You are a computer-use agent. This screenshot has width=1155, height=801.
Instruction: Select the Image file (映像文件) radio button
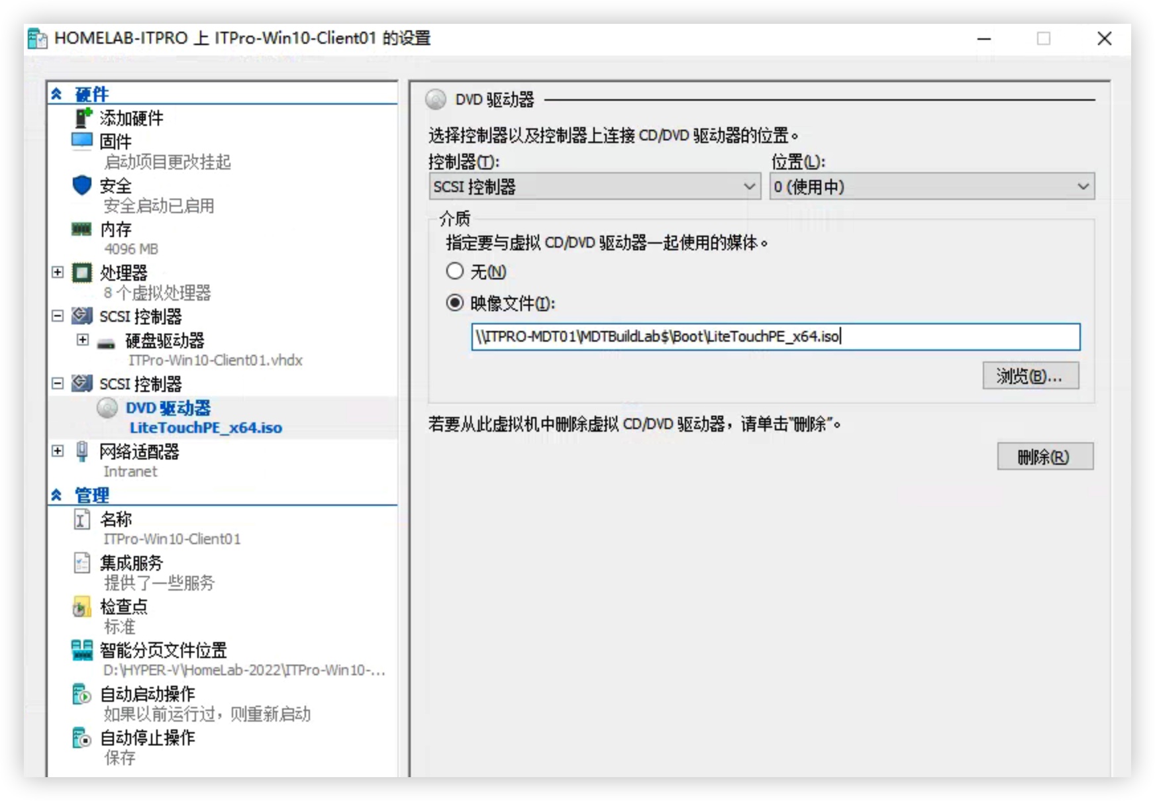tap(454, 303)
